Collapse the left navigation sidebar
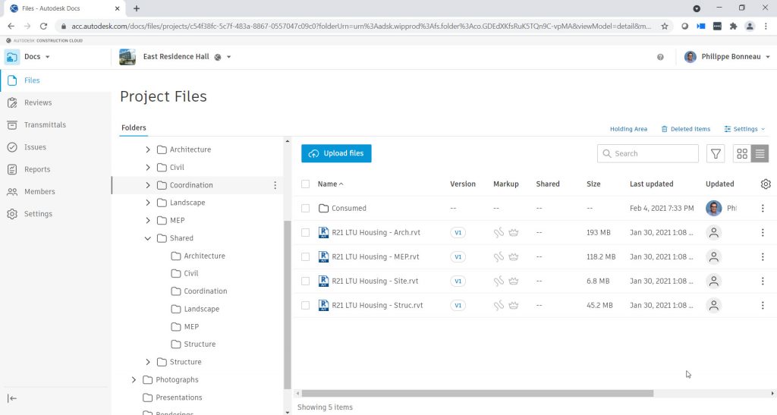777x415 pixels. (x=12, y=398)
